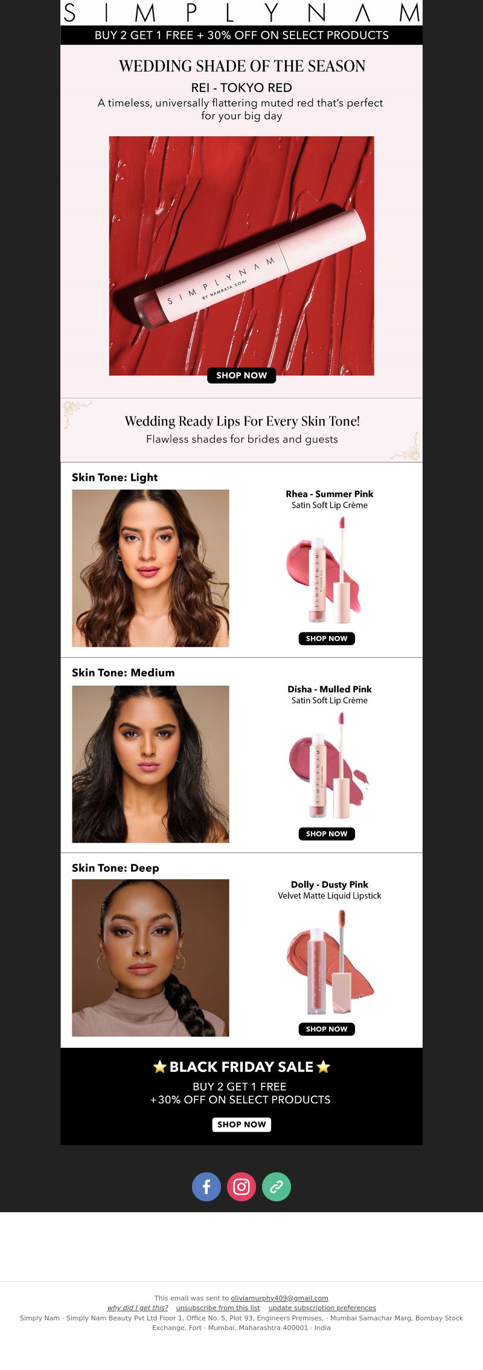Click Shop Now for Dolly Dusty Pink
Screen dimensions: 483x1370
tap(327, 1029)
